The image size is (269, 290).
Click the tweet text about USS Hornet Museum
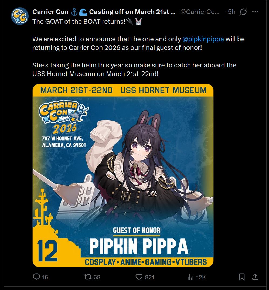pos(134,69)
